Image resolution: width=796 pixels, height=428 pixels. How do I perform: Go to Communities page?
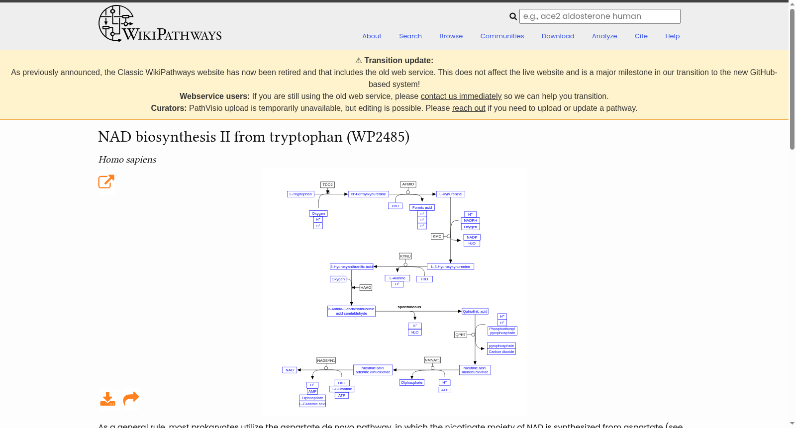coord(502,36)
